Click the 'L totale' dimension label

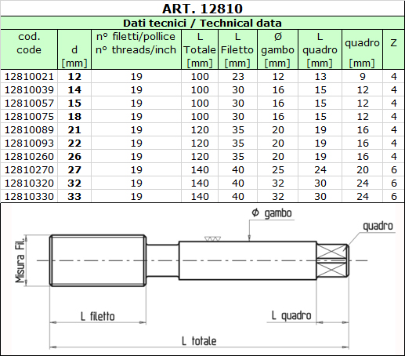[x=199, y=341]
